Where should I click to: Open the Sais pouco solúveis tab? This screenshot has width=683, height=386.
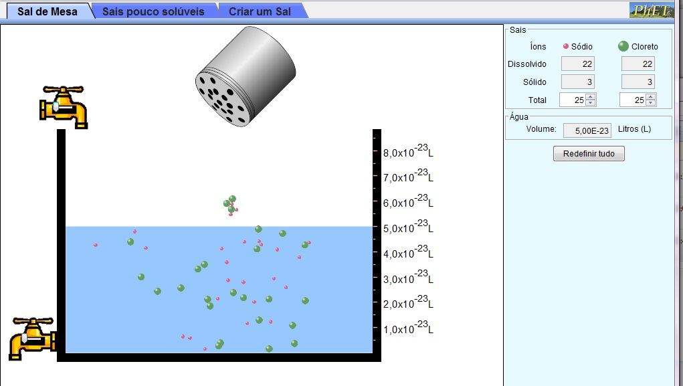coord(153,11)
